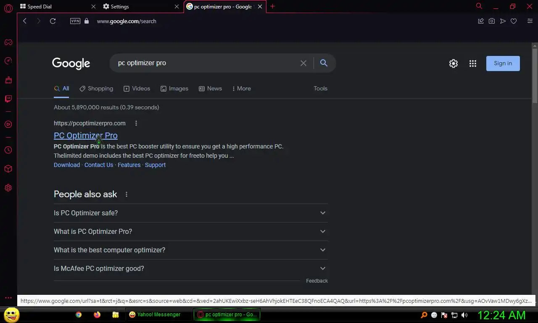Select the Videos results tab
Image resolution: width=538 pixels, height=323 pixels.
[x=137, y=89]
